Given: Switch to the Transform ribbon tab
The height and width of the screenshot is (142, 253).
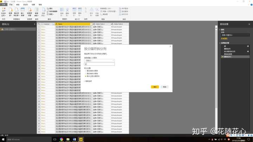Looking at the screenshot, I should coord(18,5).
